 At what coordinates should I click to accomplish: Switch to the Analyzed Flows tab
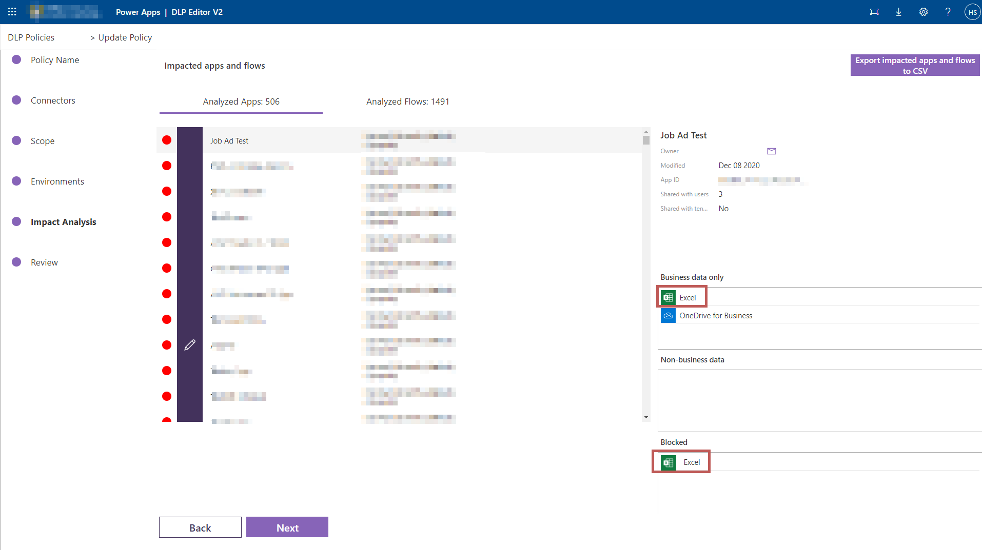coord(407,101)
